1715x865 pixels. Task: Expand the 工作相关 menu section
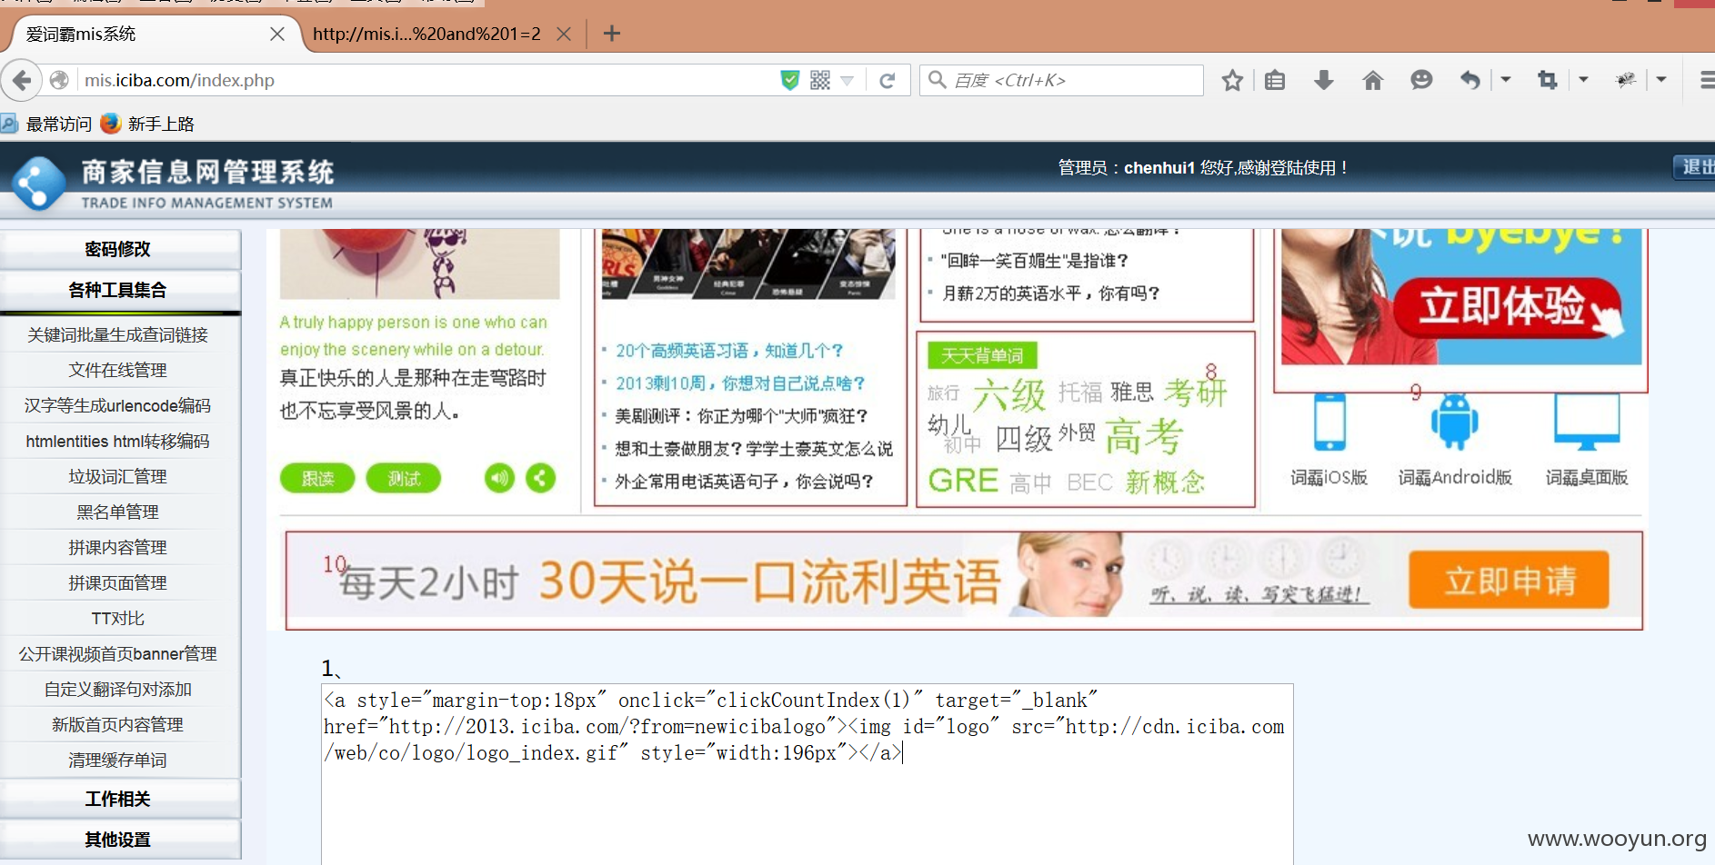tap(120, 799)
